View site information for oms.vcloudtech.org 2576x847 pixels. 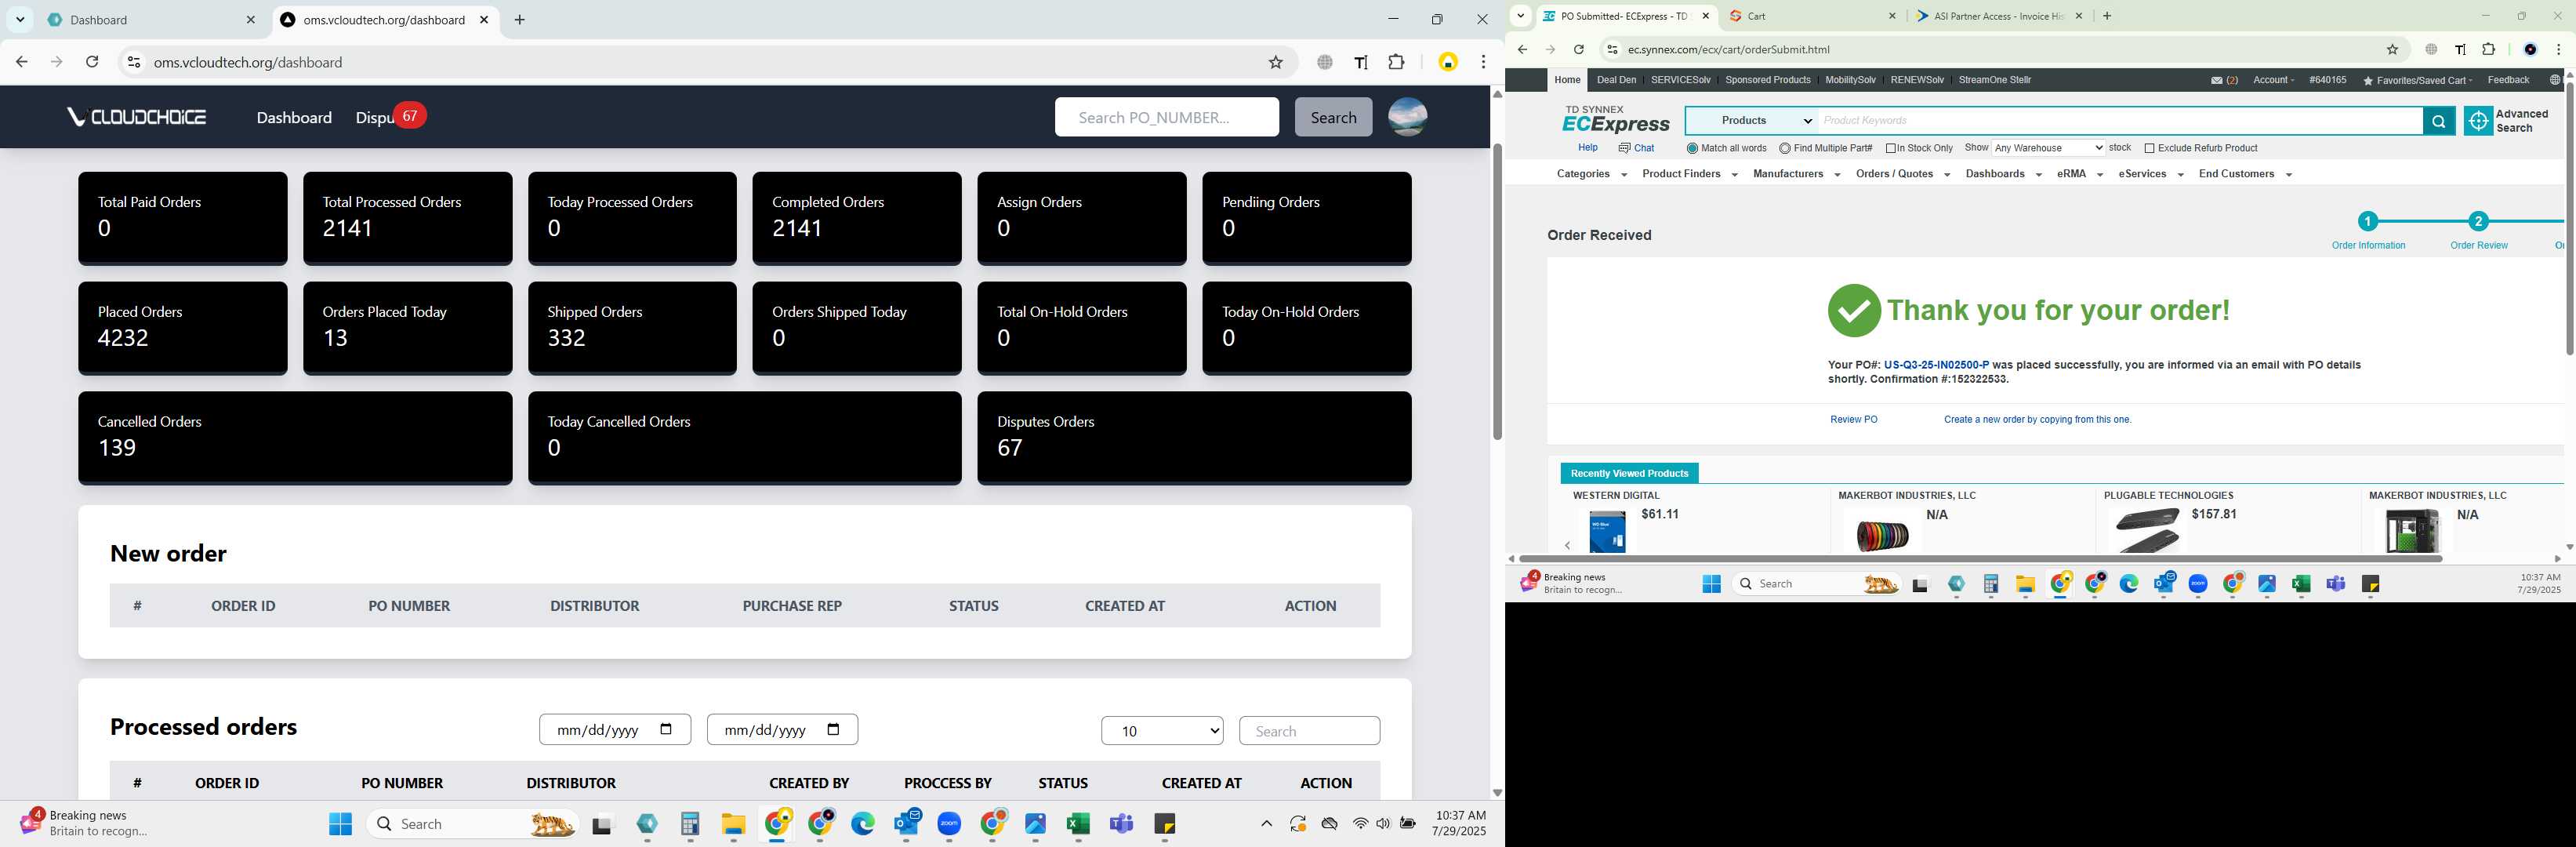tap(133, 62)
